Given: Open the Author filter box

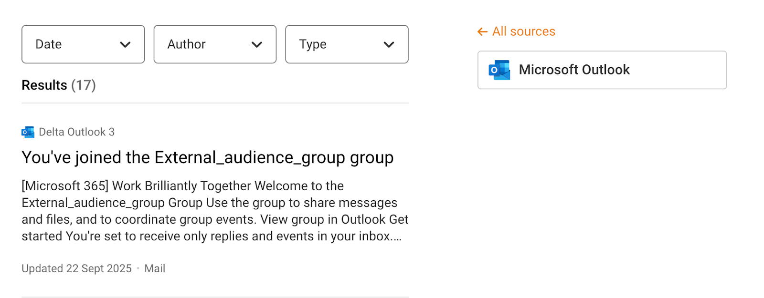Looking at the screenshot, I should click(205, 44).
